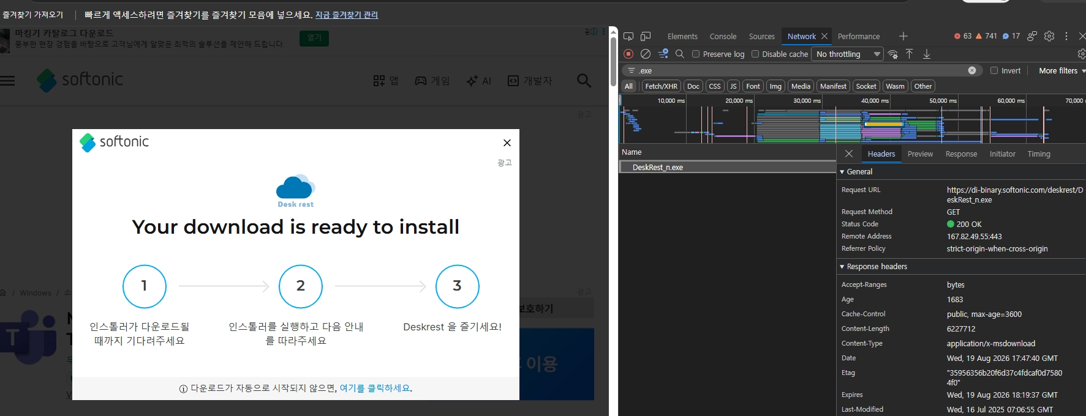Image resolution: width=1086 pixels, height=416 pixels.
Task: Open DevTools customize three-dot menu
Action: tap(1066, 36)
